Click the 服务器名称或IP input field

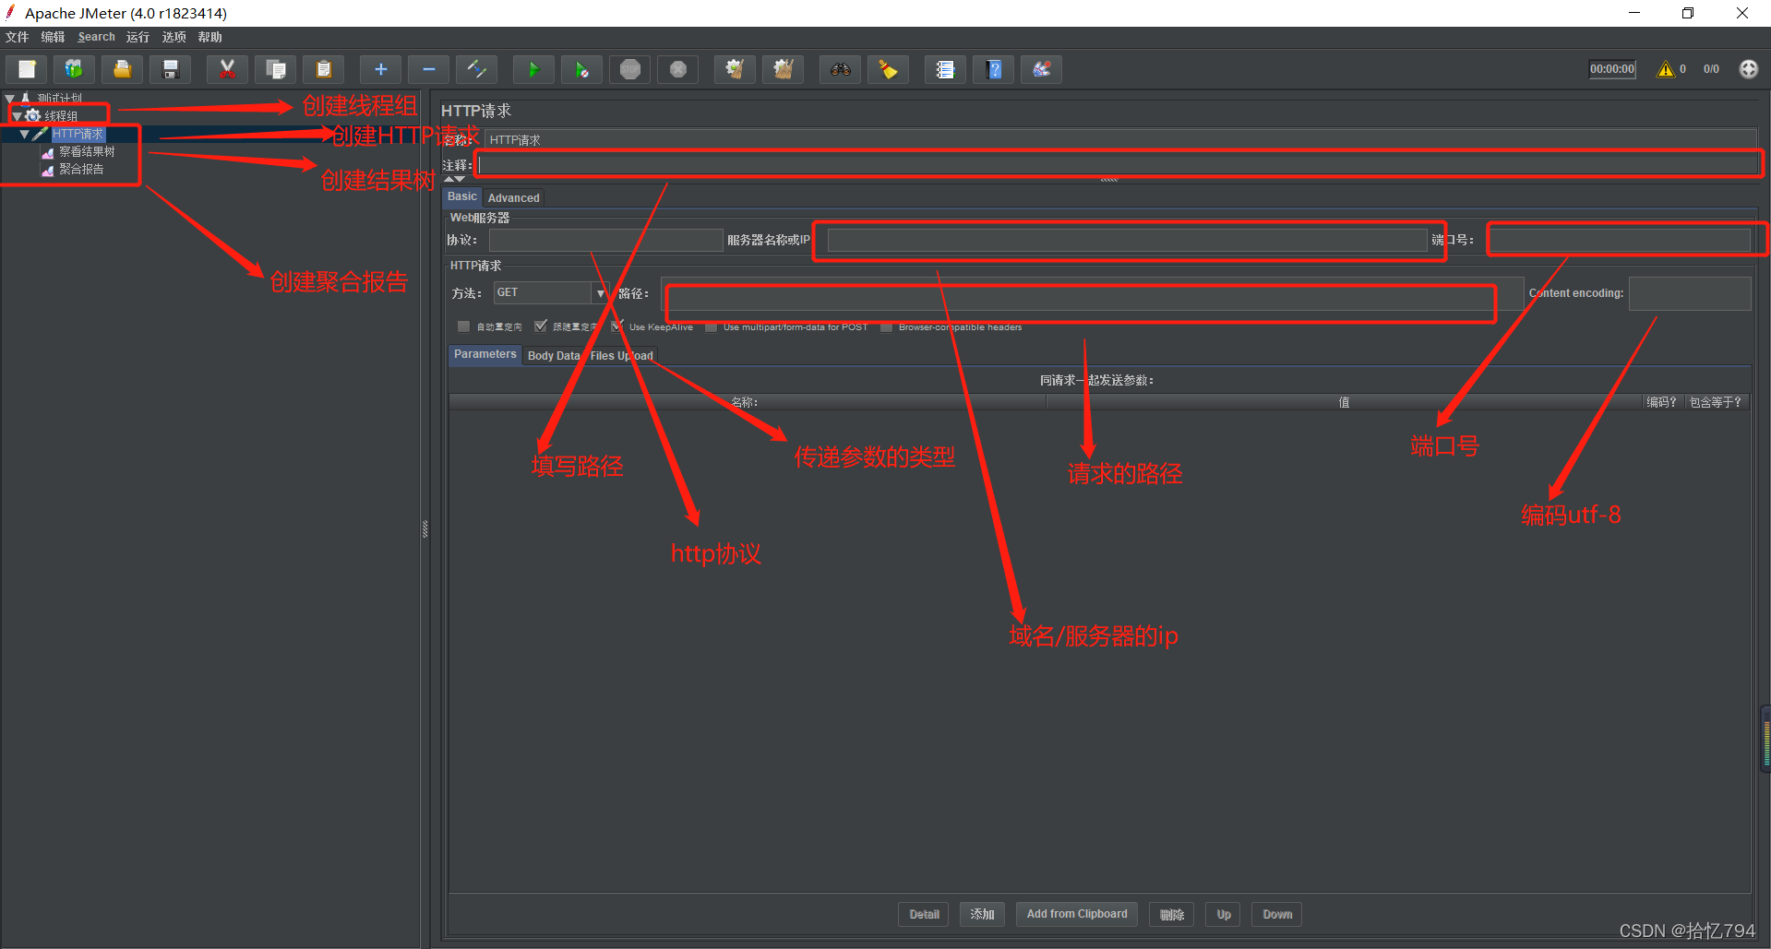(x=1127, y=240)
